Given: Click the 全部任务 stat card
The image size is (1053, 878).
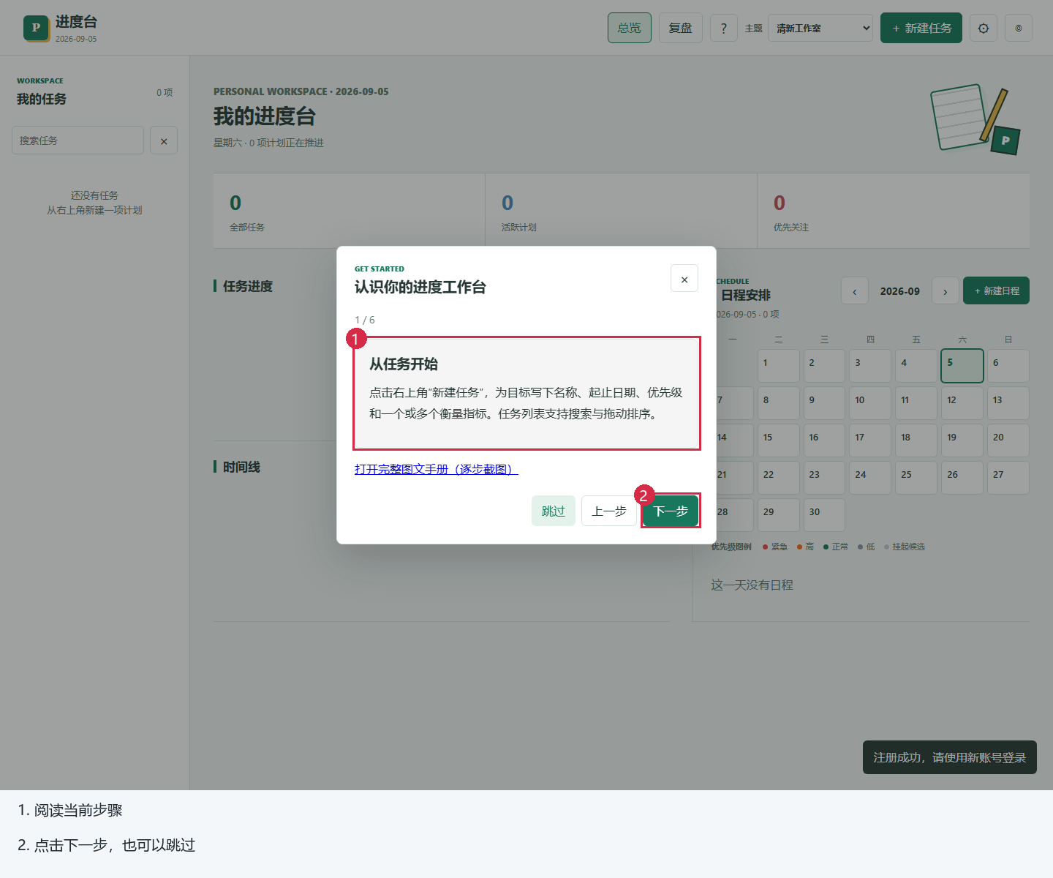Looking at the screenshot, I should pos(350,211).
